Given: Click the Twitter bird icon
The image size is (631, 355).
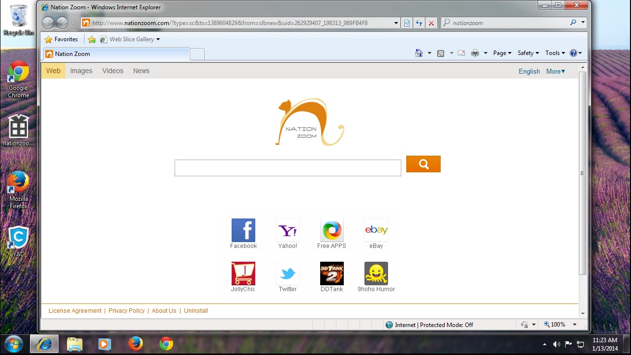Looking at the screenshot, I should [288, 273].
